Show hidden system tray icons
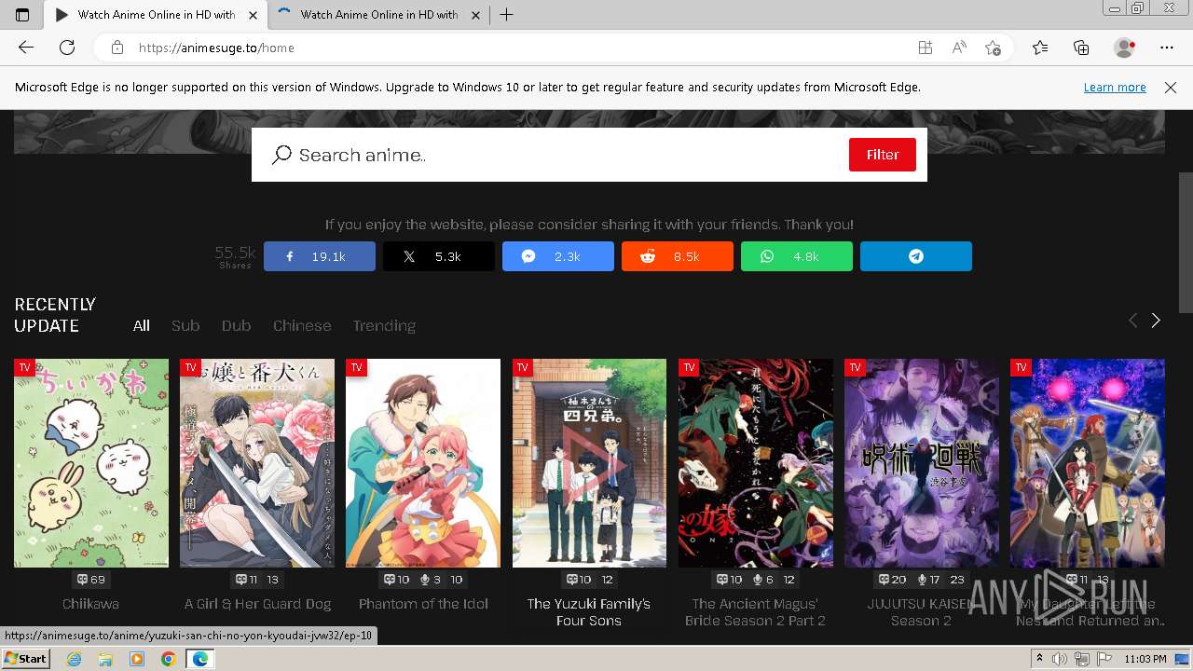1193x671 pixels. tap(1039, 659)
